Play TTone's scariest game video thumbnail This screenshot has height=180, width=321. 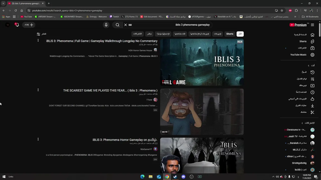pyautogui.click(x=202, y=111)
